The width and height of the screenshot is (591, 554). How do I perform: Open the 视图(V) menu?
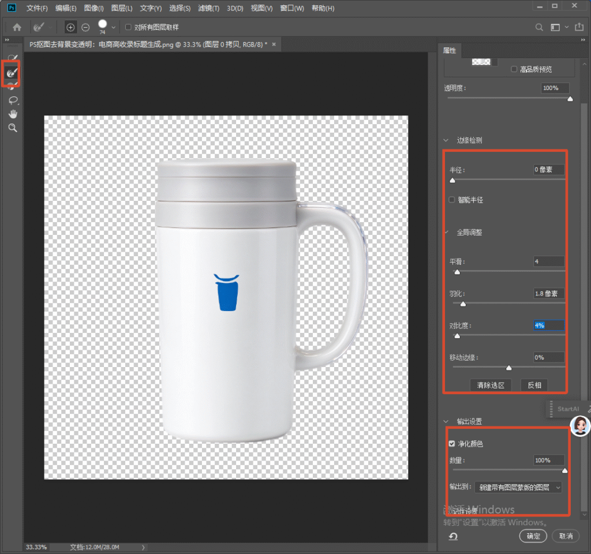point(261,8)
